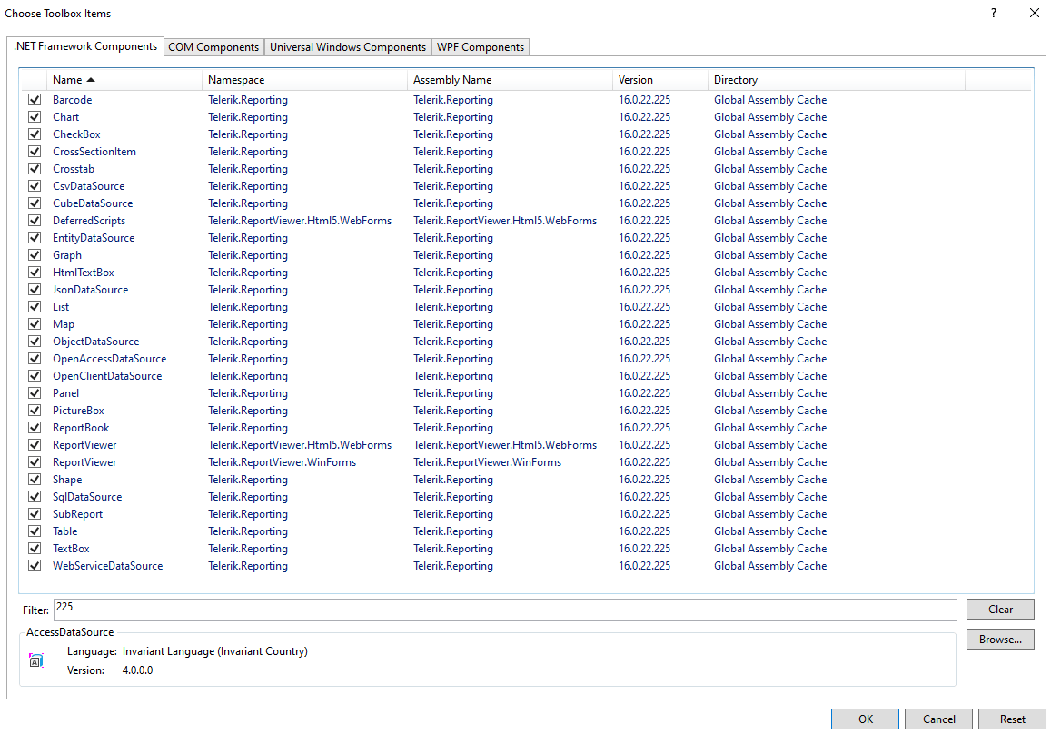Click the Cancel button

(x=938, y=719)
